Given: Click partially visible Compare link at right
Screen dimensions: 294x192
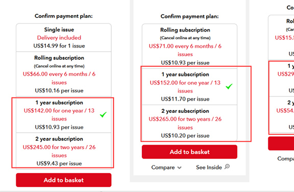Looking at the screenshot, I should 285,159.
